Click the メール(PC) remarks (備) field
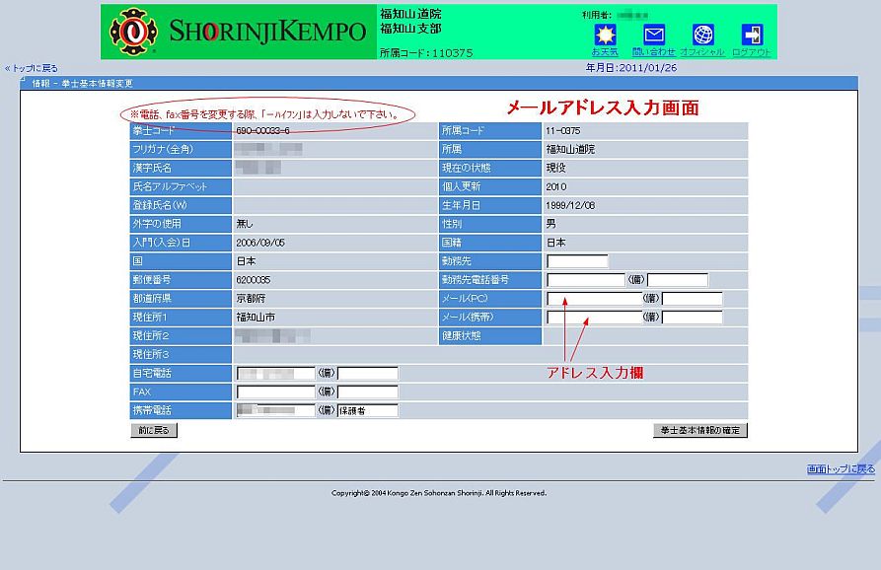This screenshot has width=881, height=570. (693, 299)
